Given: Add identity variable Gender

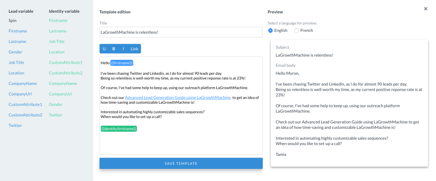Looking at the screenshot, I should click(55, 105).
